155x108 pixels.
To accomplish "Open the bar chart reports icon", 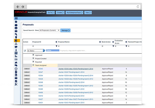I will pyautogui.click(x=16, y=56).
